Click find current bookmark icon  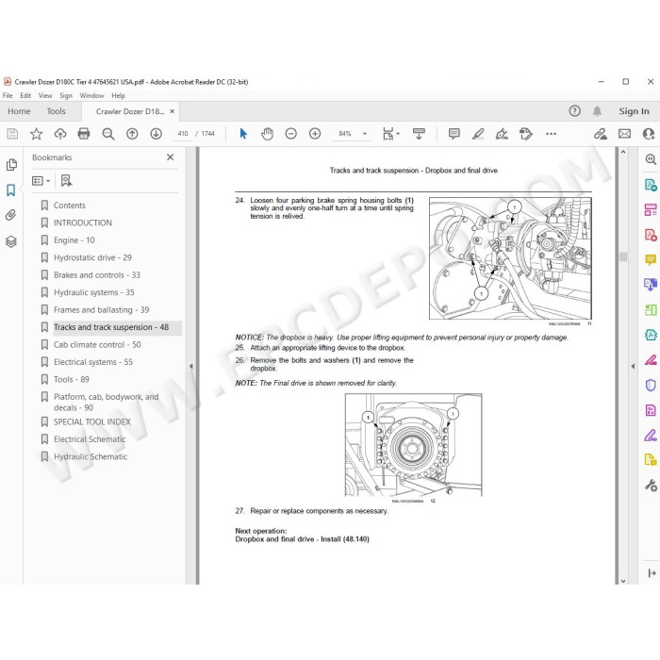[x=66, y=181]
